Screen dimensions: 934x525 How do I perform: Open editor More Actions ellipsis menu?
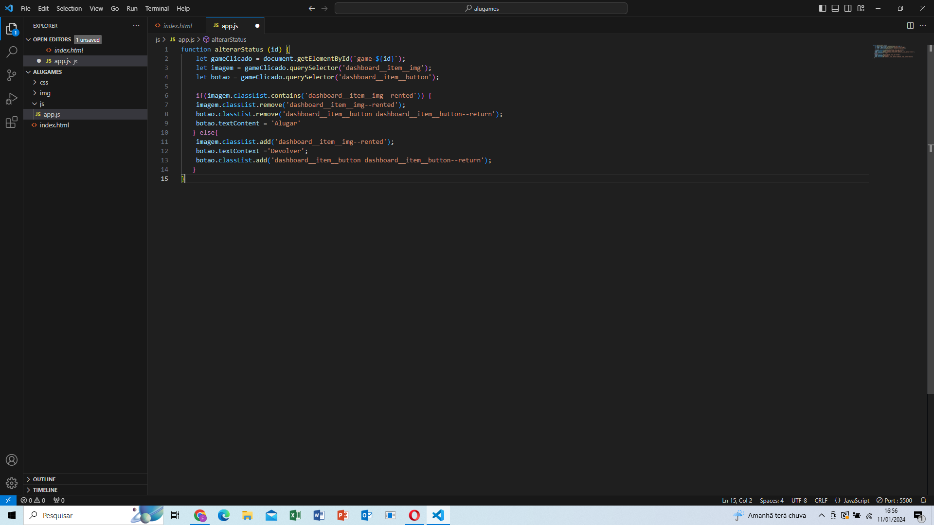pos(923,26)
